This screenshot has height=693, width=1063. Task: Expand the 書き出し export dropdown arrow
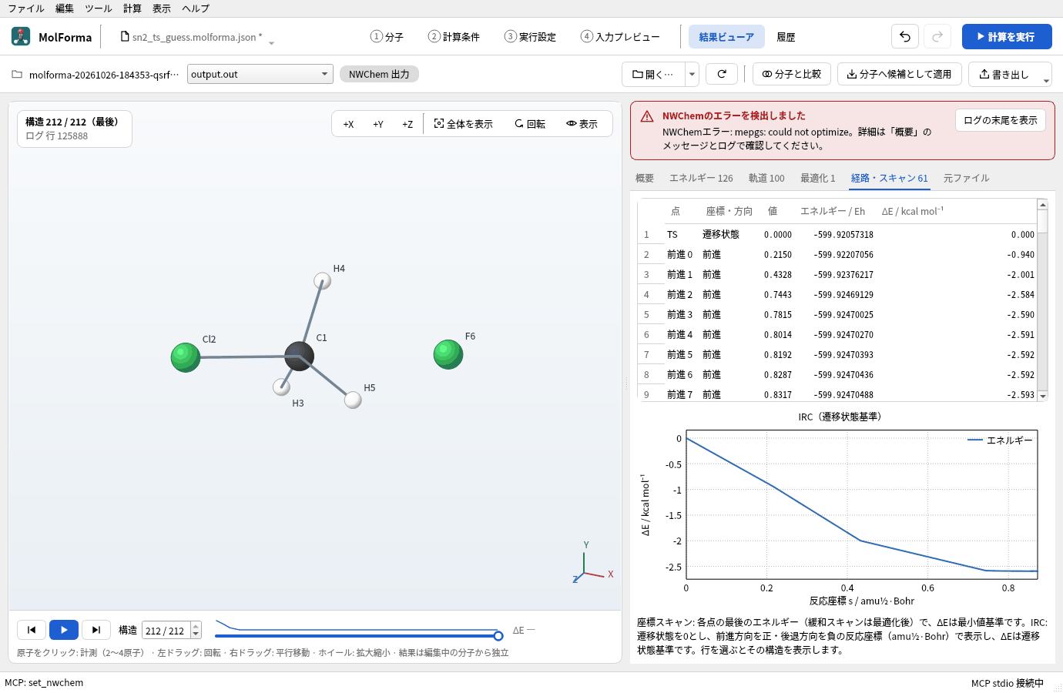point(1045,79)
